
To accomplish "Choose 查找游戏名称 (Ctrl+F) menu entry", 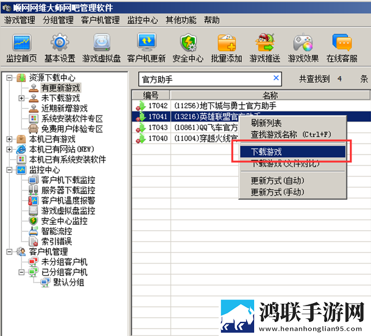I will [292, 135].
